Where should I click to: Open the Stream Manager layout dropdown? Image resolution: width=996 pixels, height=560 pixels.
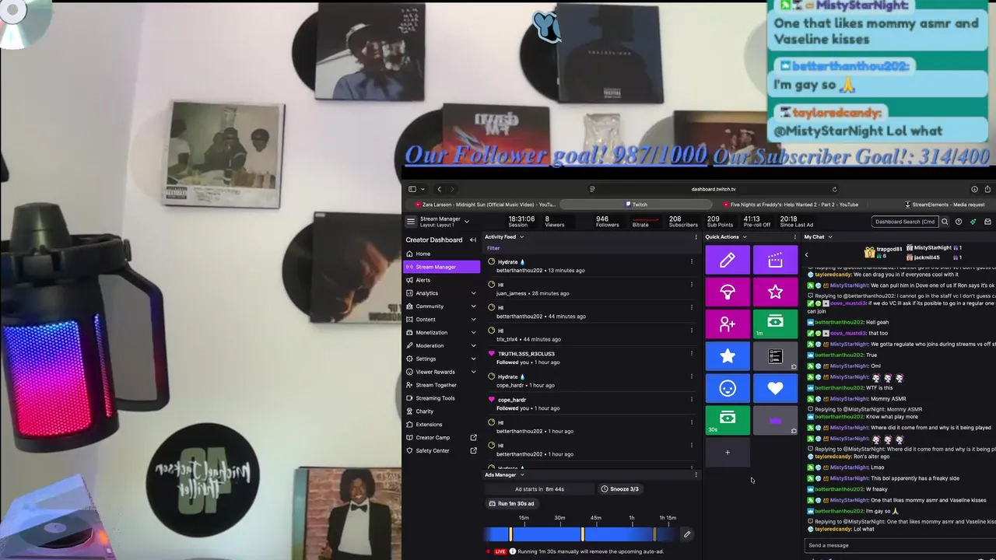coord(467,222)
